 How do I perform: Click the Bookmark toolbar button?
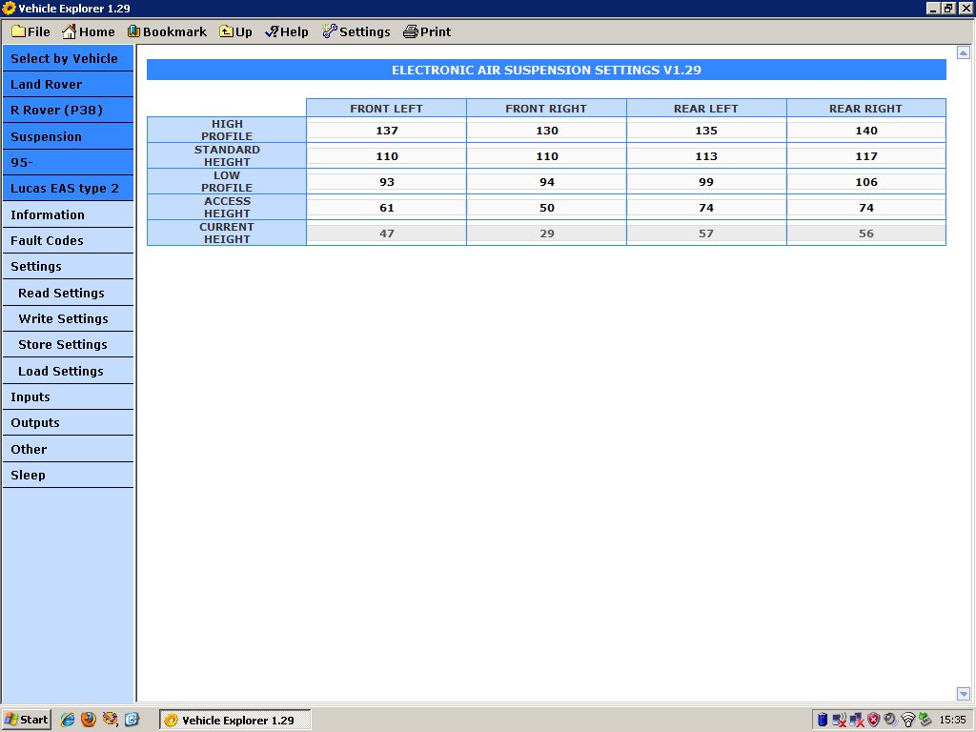[x=167, y=31]
